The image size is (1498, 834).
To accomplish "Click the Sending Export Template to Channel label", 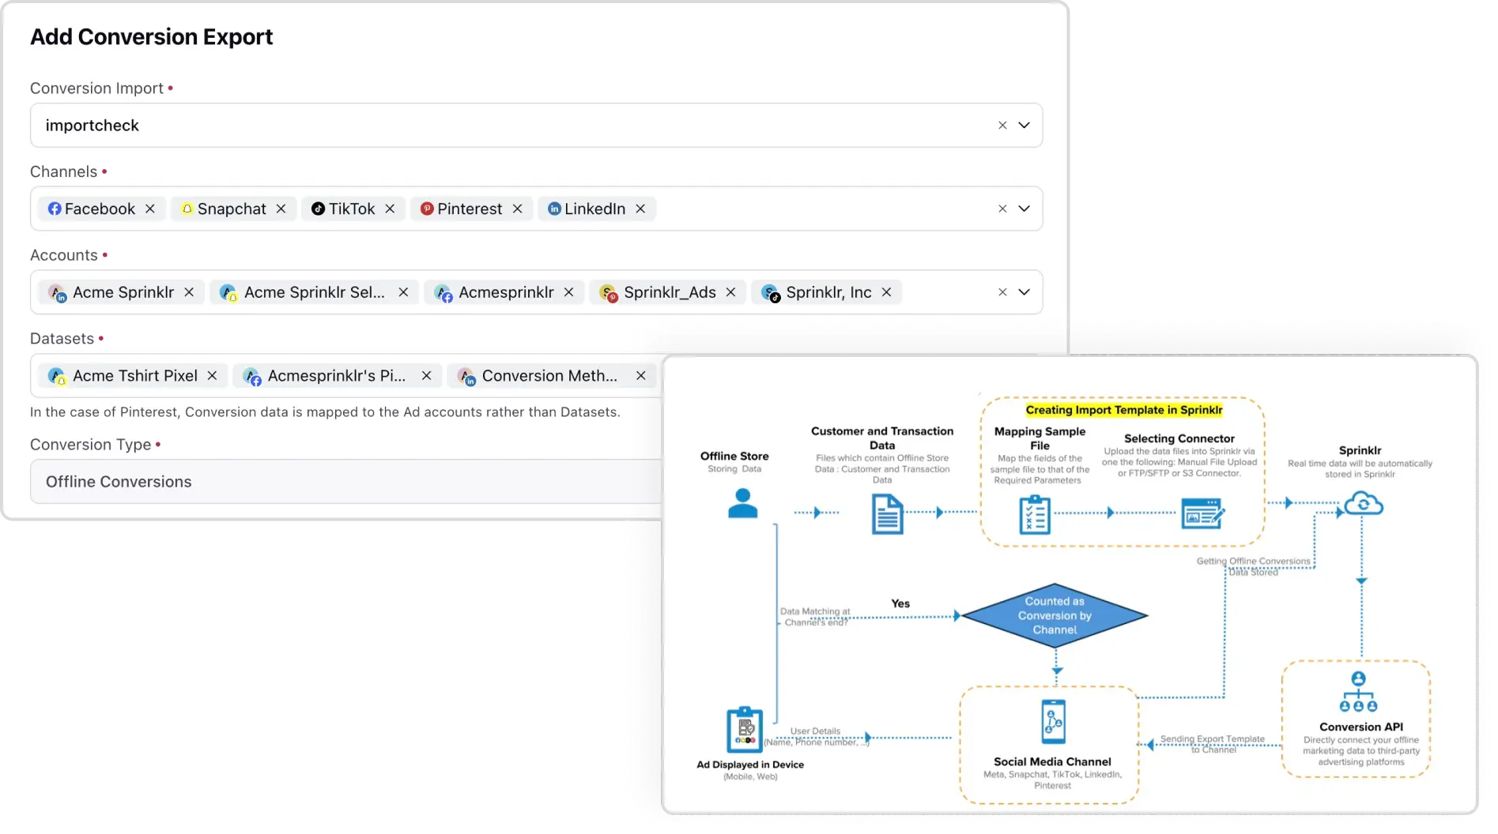I will pyautogui.click(x=1213, y=744).
